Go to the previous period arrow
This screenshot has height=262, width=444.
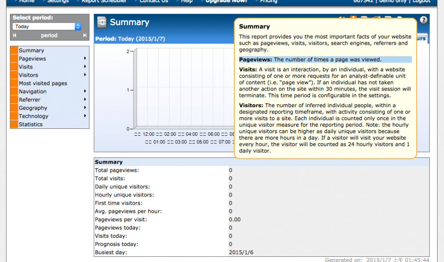tap(15, 36)
